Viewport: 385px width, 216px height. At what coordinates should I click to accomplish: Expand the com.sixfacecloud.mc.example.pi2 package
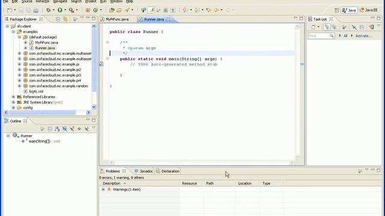tap(19, 70)
